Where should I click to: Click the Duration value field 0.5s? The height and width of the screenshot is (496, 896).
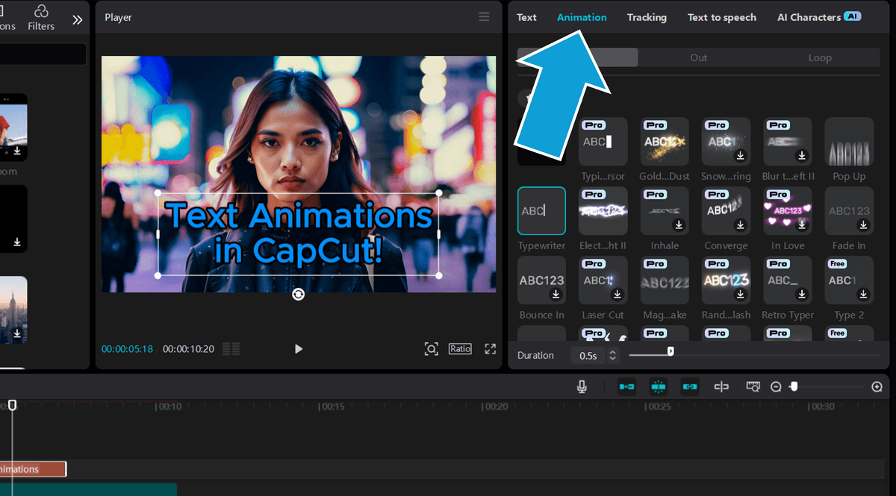click(588, 356)
